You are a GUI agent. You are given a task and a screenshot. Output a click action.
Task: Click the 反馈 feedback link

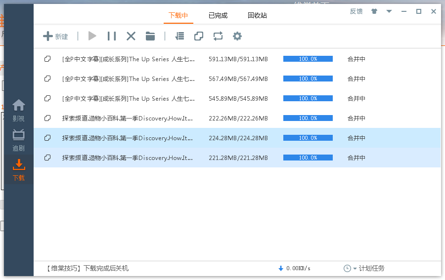(356, 11)
